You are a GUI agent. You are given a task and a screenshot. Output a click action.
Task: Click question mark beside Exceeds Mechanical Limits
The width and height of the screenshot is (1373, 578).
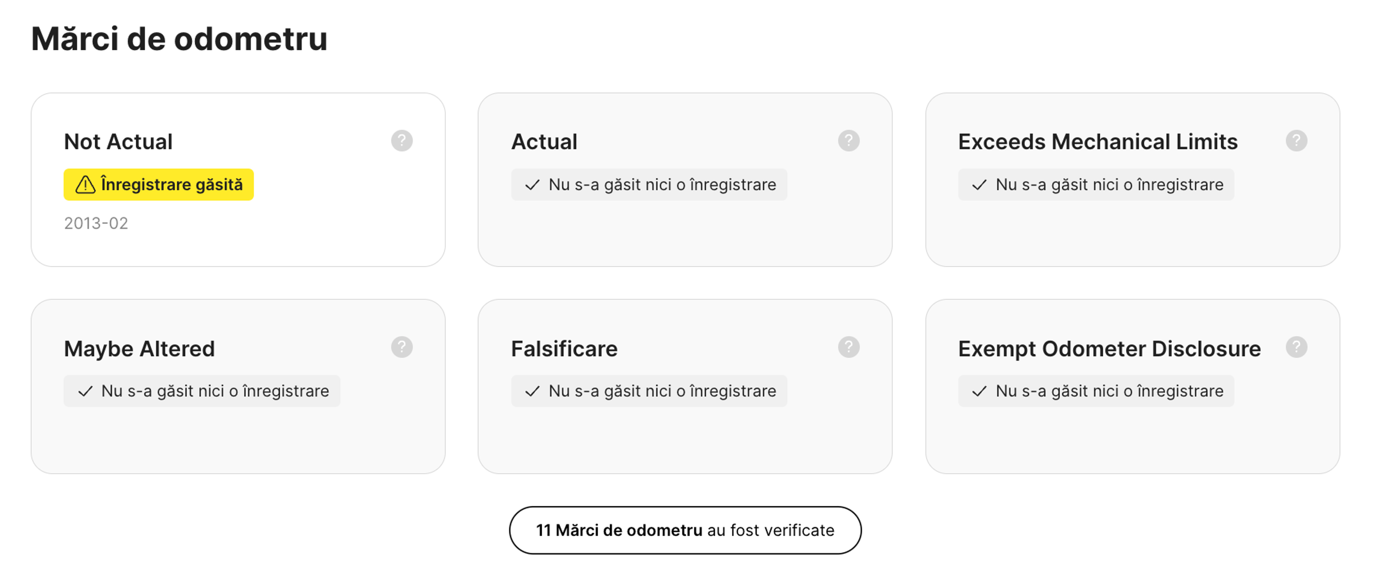coord(1296,141)
